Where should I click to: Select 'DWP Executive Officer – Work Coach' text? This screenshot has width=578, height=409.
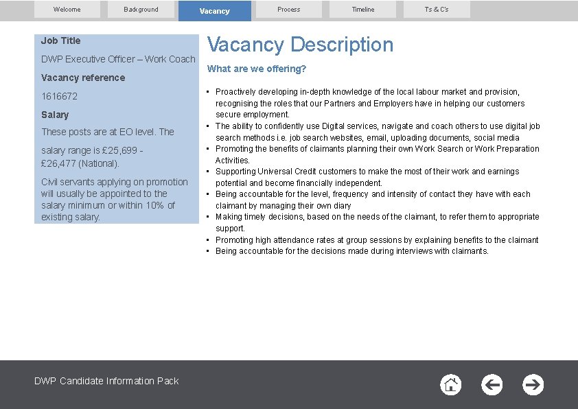pos(118,59)
